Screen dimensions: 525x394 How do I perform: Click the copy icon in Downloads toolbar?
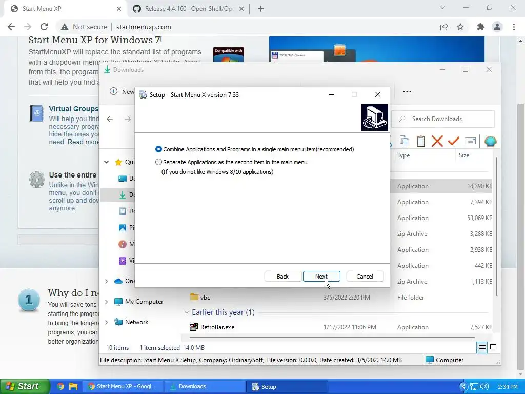pyautogui.click(x=405, y=141)
